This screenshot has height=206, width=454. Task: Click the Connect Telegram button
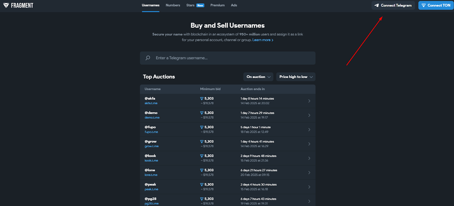coord(393,5)
